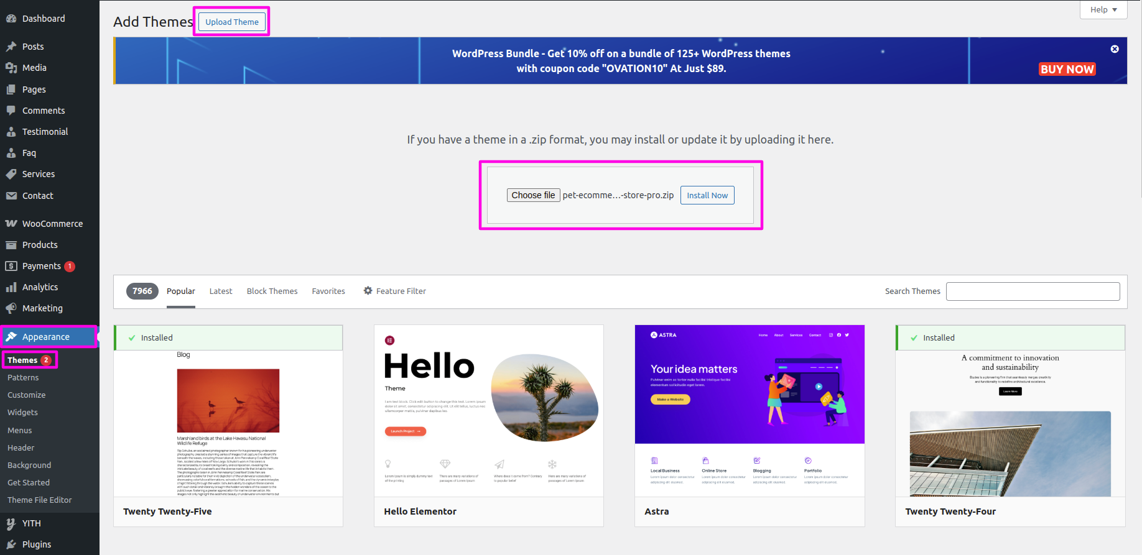1142x555 pixels.
Task: Switch to the Block Themes tab
Action: (272, 291)
